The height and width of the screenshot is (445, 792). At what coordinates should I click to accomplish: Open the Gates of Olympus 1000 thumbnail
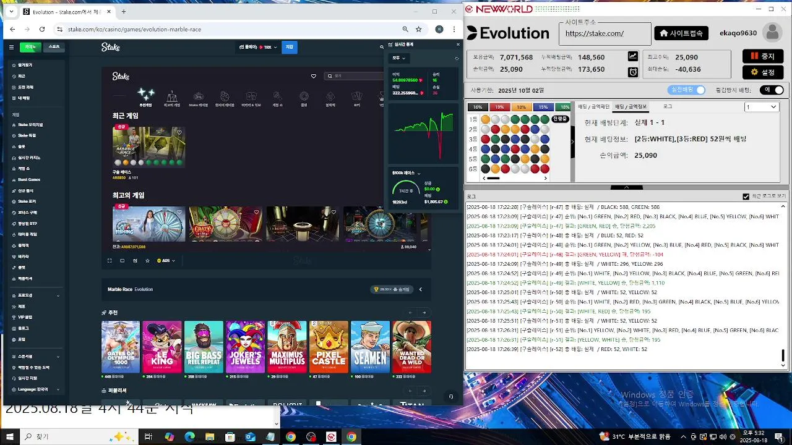click(121, 347)
